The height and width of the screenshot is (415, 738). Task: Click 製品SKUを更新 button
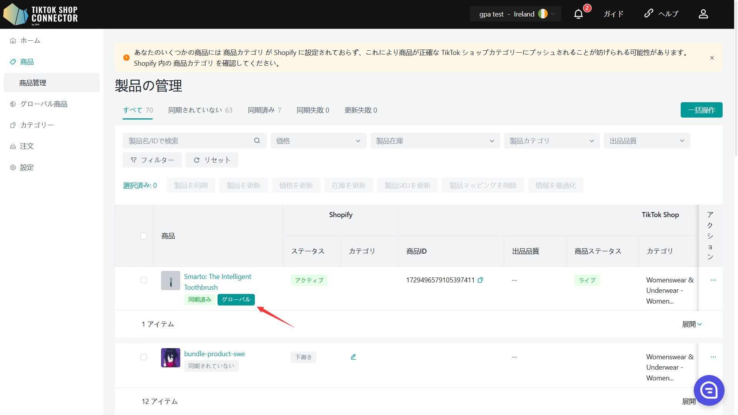click(407, 185)
